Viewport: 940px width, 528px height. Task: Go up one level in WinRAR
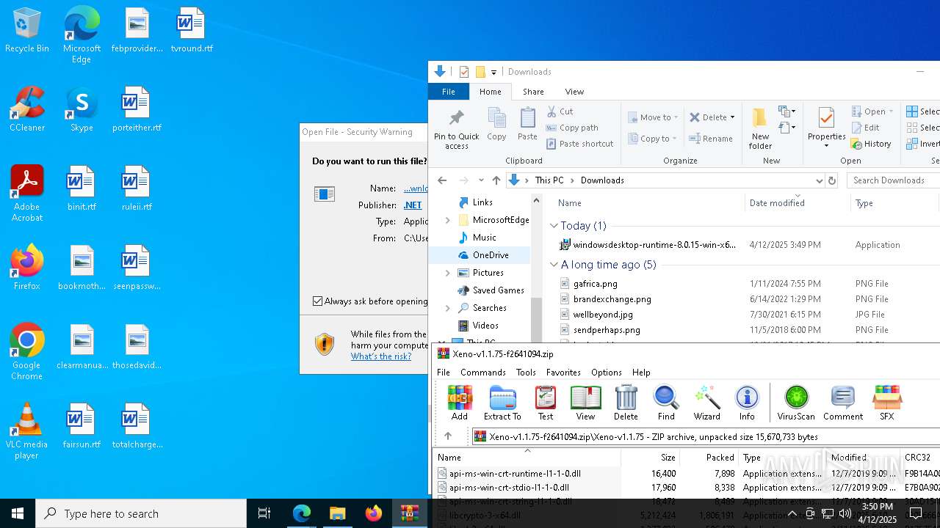(448, 436)
